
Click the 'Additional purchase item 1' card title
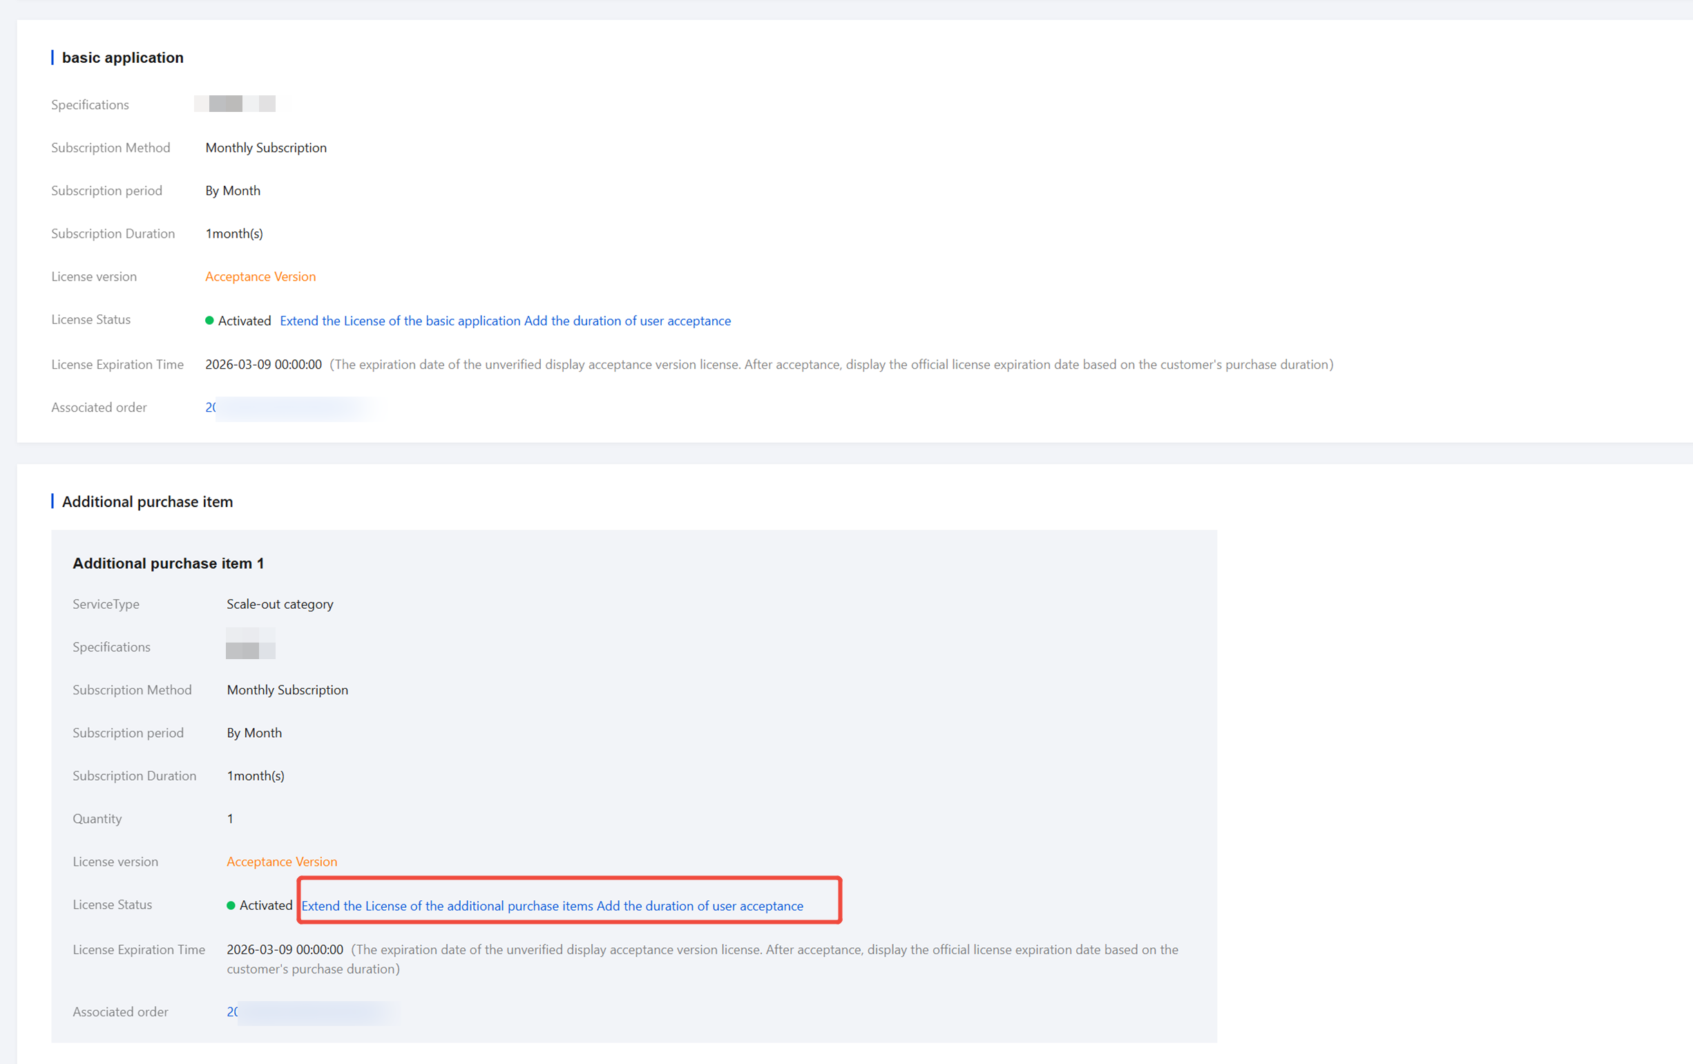(x=168, y=563)
